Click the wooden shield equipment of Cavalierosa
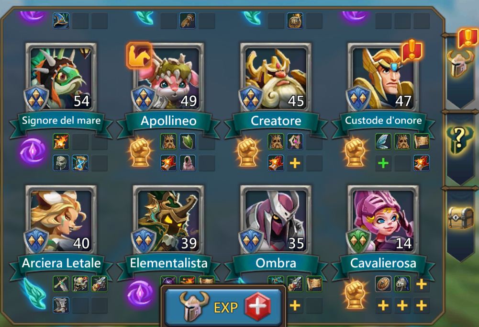Screen dimensions: 479x327 coord(383,284)
